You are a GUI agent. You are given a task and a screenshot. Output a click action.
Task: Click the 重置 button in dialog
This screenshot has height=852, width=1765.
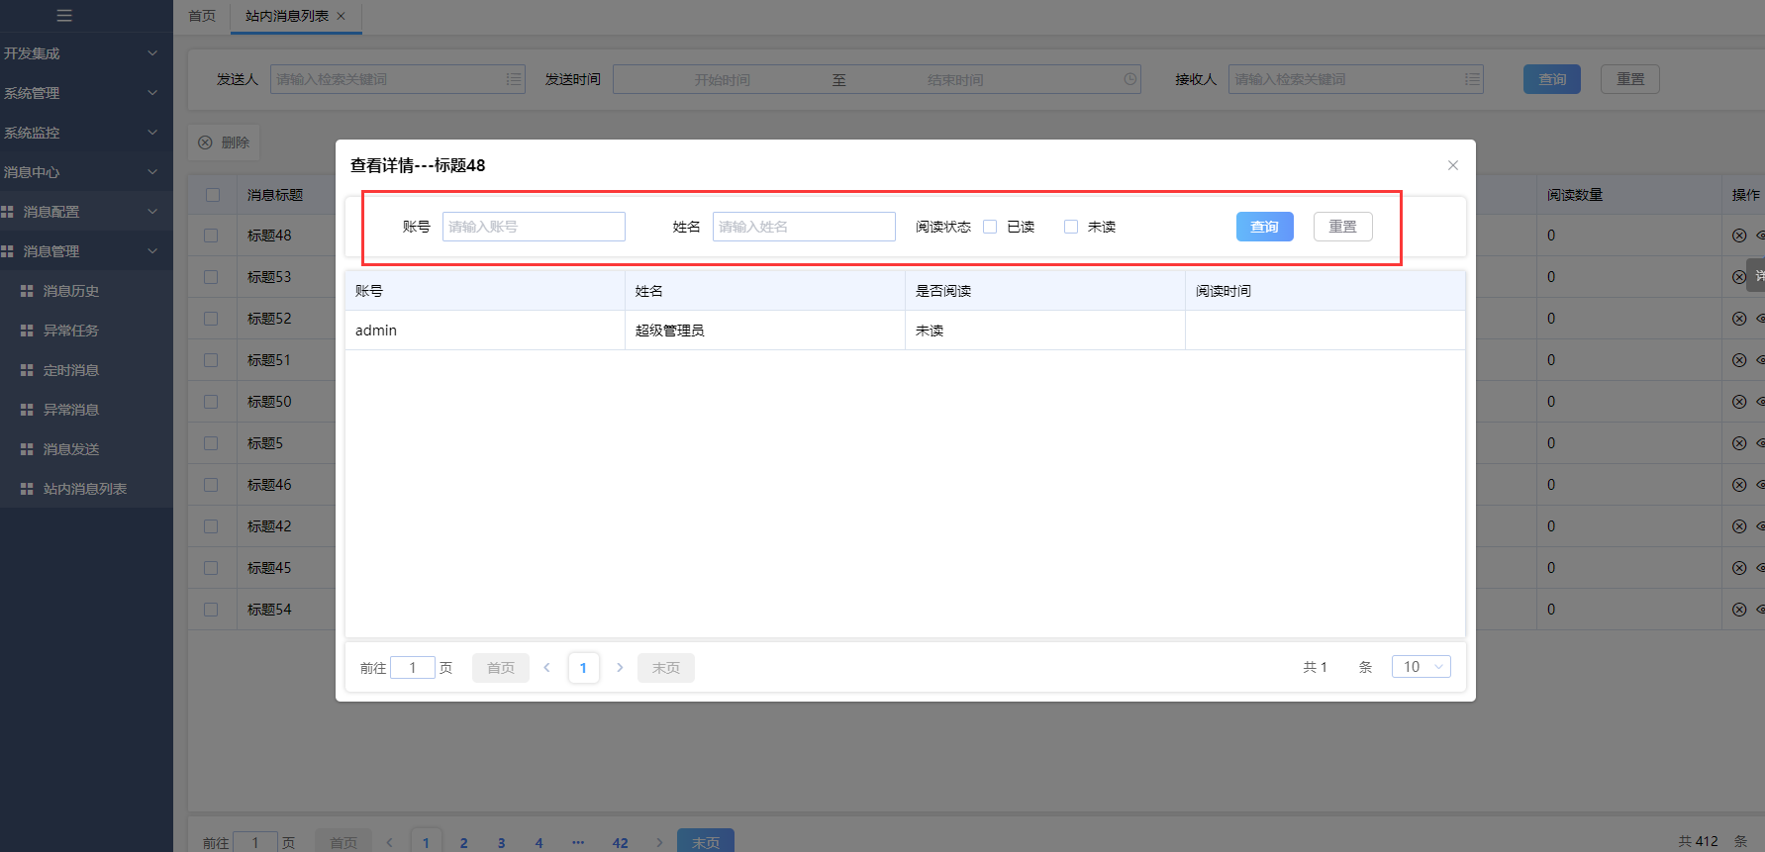pyautogui.click(x=1343, y=227)
